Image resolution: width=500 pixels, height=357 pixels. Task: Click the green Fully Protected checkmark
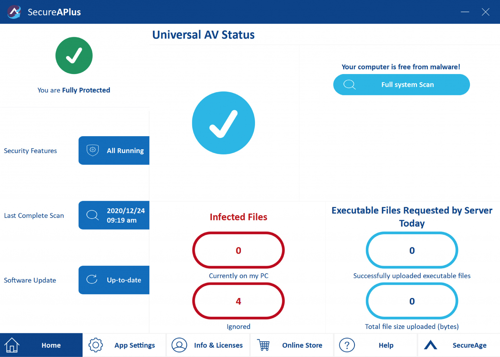[74, 56]
